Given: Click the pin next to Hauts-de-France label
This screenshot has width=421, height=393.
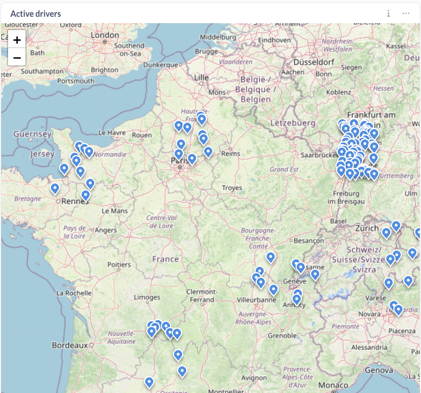Looking at the screenshot, I should pos(201,119).
